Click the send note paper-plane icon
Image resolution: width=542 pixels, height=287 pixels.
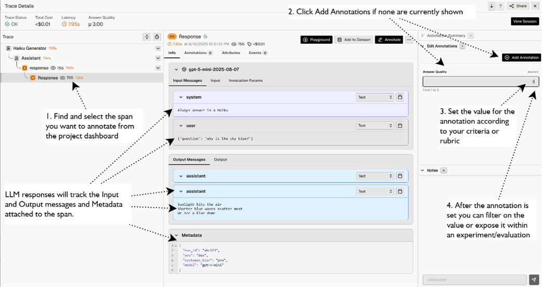[534, 280]
